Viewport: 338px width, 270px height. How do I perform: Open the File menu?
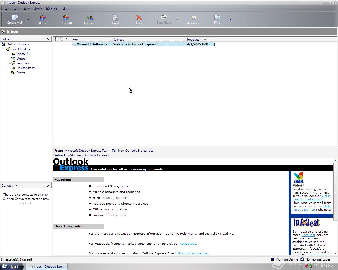(x=8, y=8)
